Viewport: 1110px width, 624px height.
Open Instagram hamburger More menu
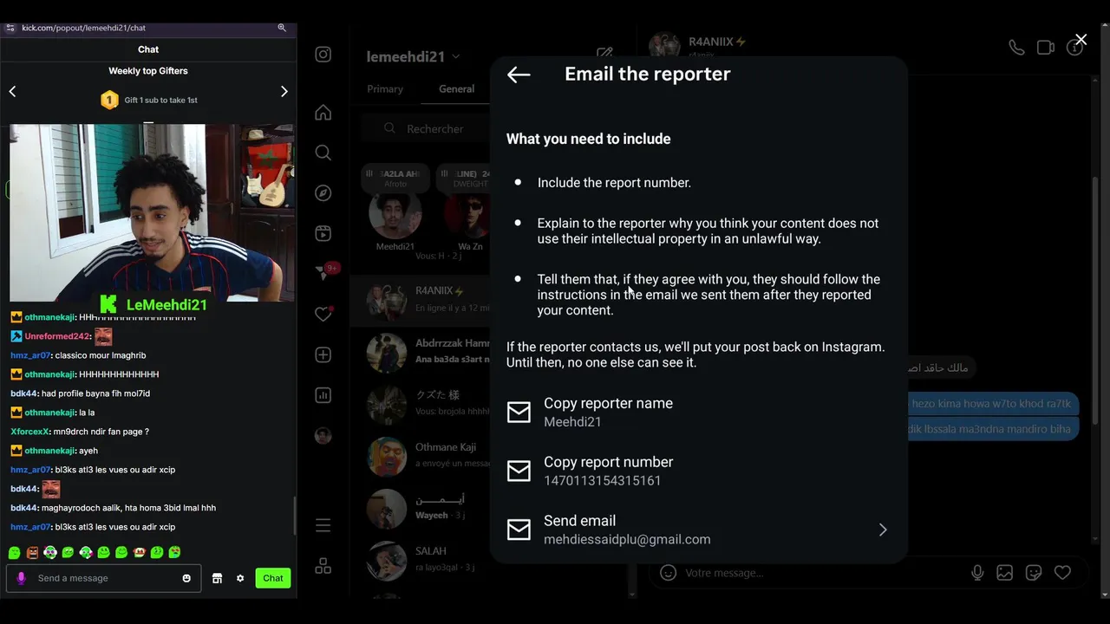pos(323,525)
